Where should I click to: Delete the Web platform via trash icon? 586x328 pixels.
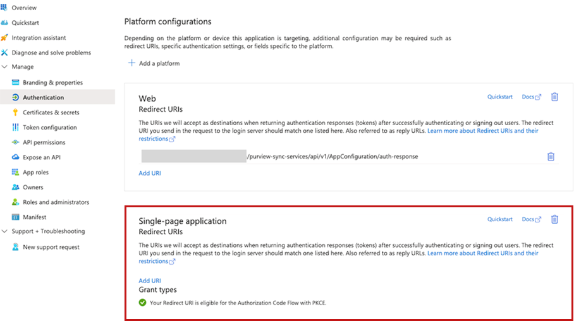click(554, 97)
